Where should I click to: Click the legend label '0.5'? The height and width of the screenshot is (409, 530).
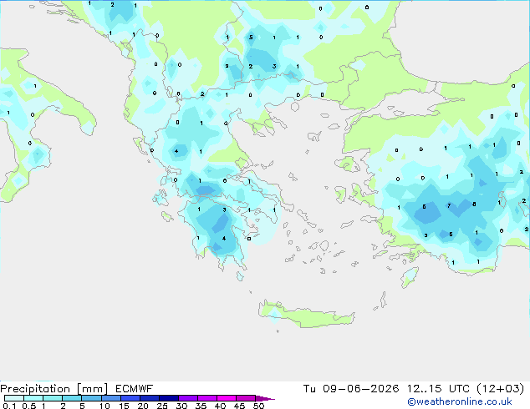[x=29, y=406]
